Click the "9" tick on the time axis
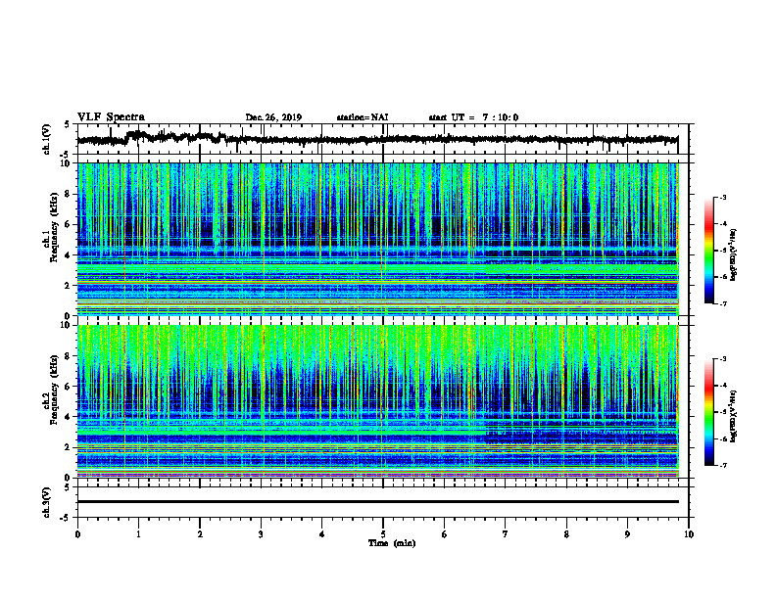This screenshot has width=776, height=599. pyautogui.click(x=627, y=534)
